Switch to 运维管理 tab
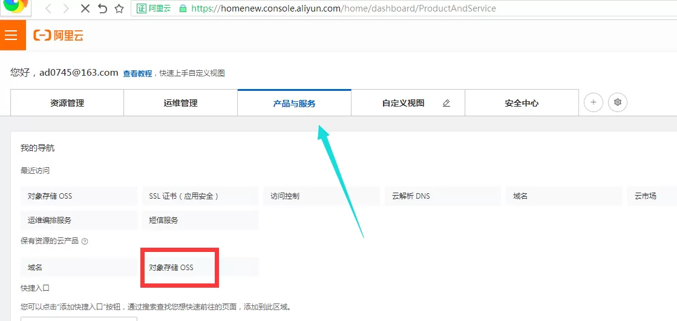This screenshot has width=677, height=321. coord(180,103)
